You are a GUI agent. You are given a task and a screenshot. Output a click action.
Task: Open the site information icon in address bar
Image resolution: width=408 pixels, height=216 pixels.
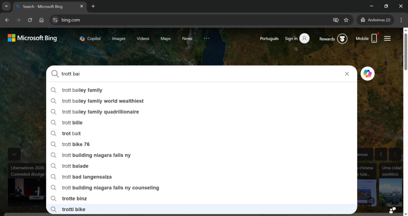click(55, 20)
